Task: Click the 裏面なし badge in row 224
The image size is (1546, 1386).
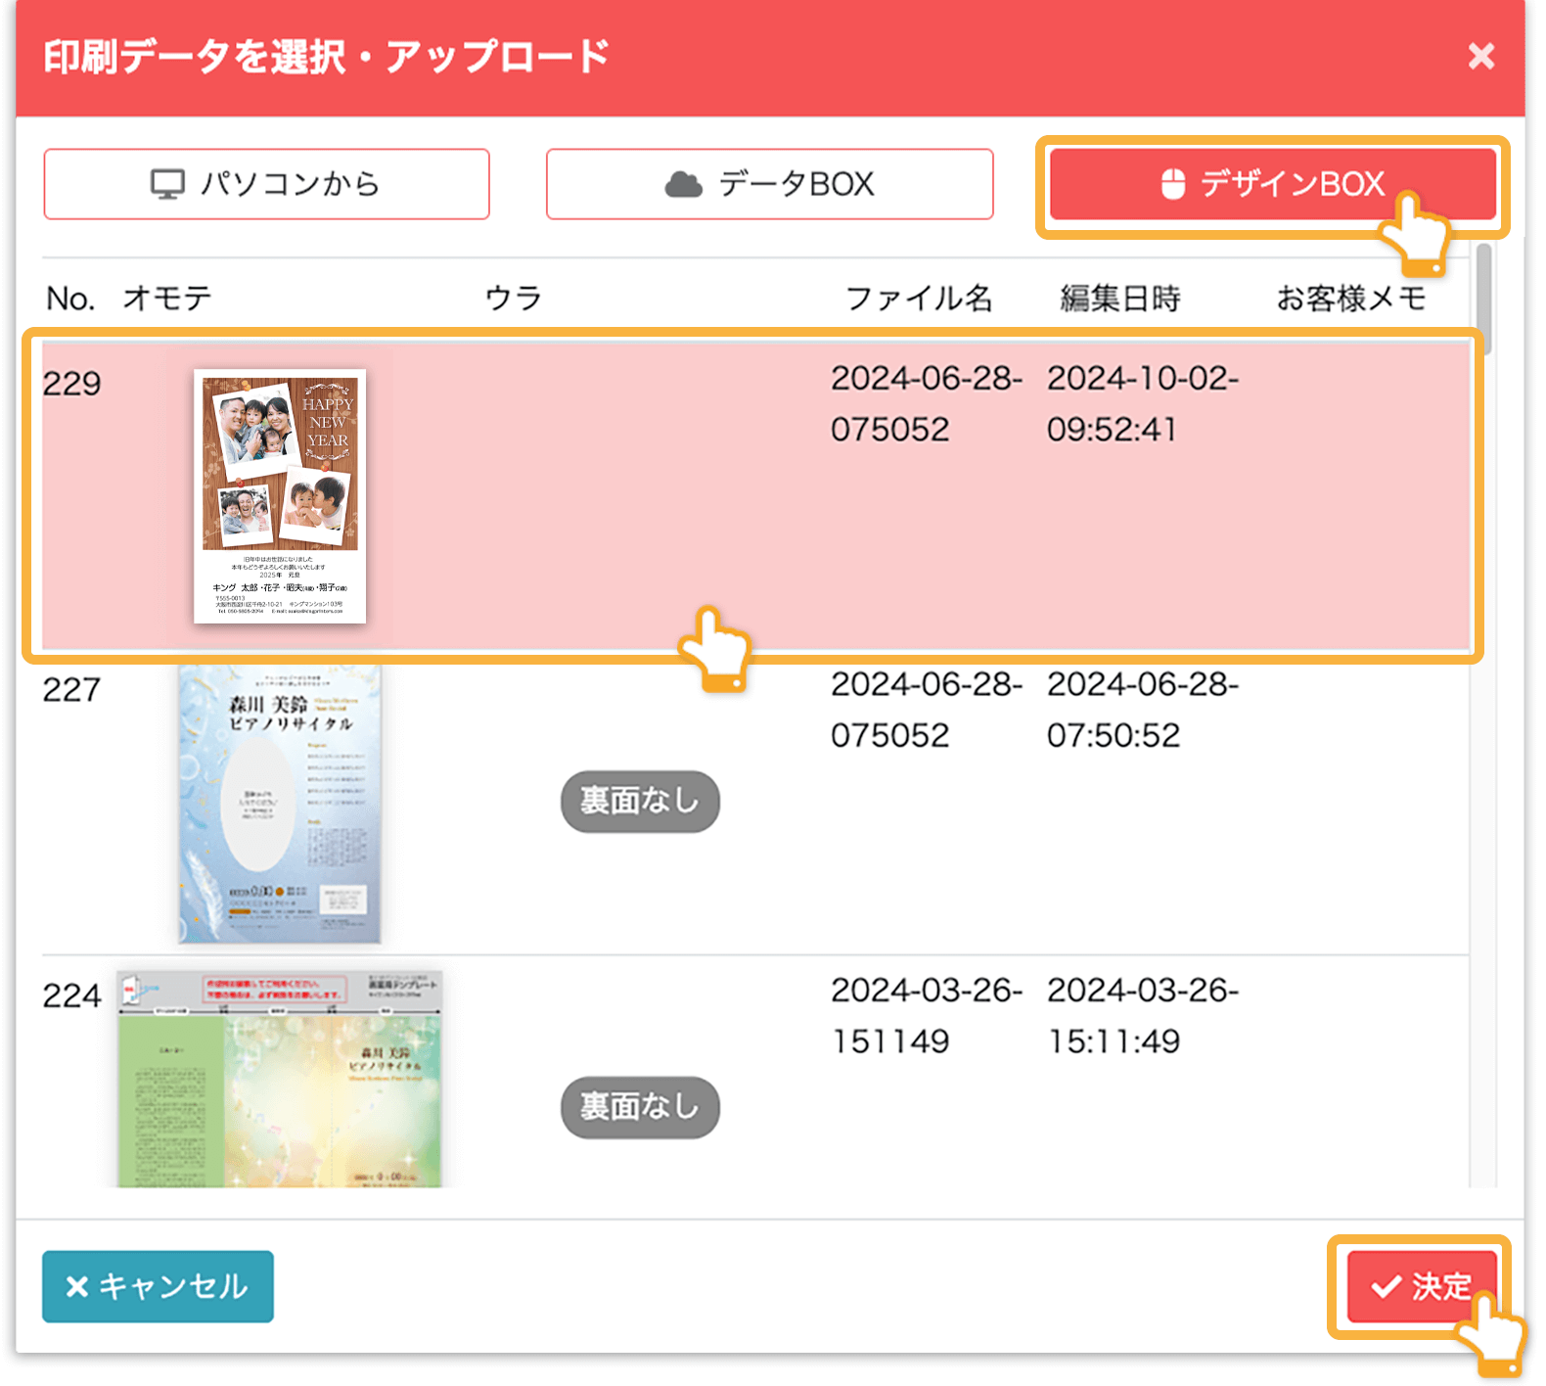Action: (640, 1107)
